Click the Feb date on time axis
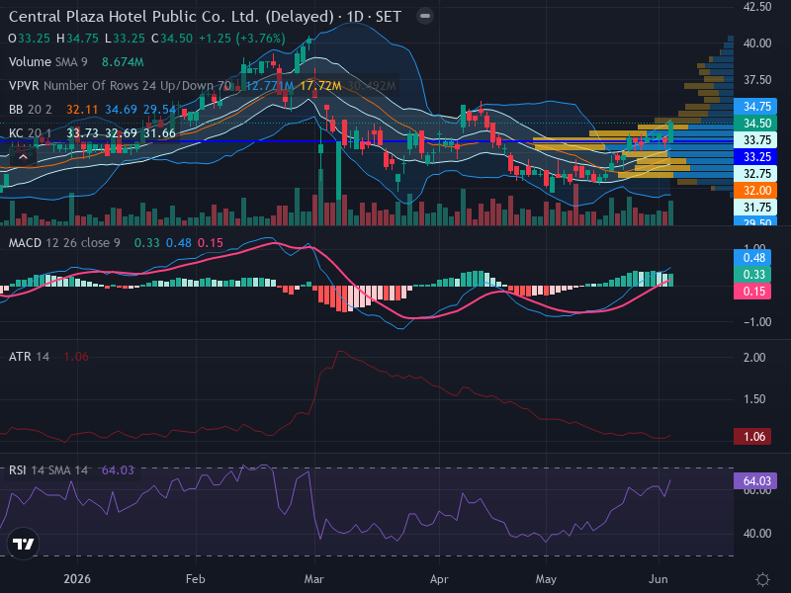791x593 pixels. [195, 579]
